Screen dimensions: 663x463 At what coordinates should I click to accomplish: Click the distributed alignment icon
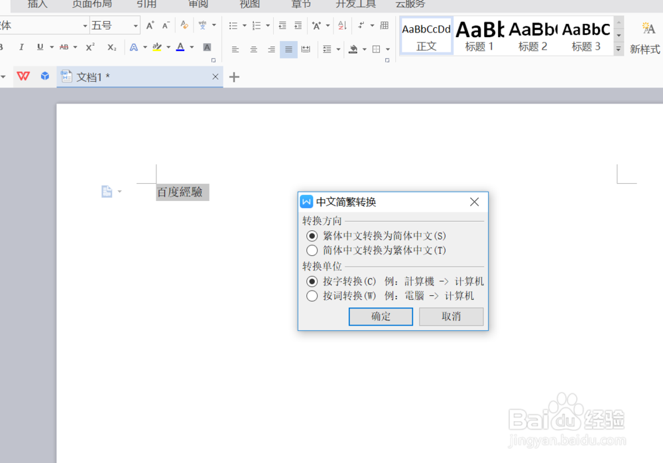click(306, 50)
